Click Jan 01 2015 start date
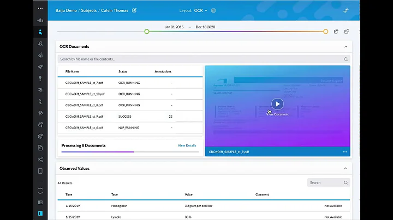 pyautogui.click(x=174, y=27)
